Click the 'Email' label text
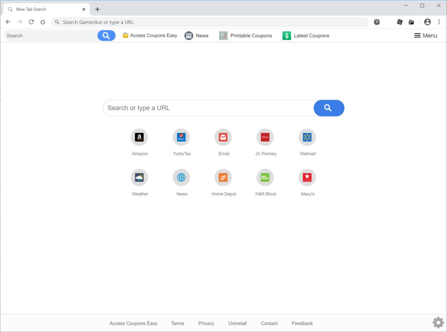Image resolution: width=447 pixels, height=332 pixels. pos(224,154)
